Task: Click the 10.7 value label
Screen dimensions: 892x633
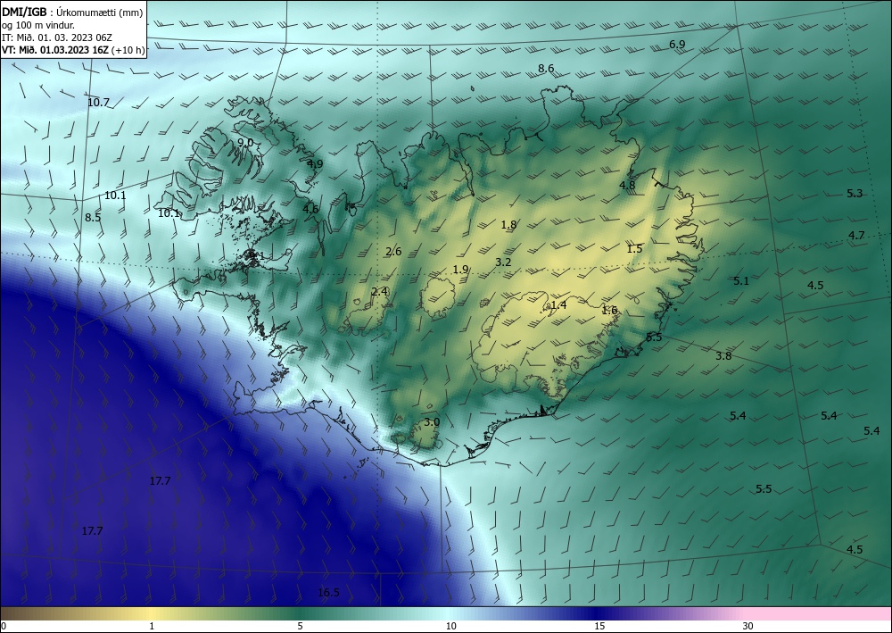Action: tap(98, 103)
